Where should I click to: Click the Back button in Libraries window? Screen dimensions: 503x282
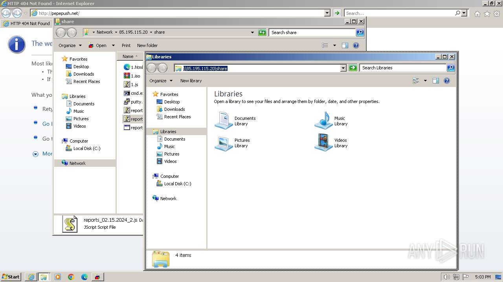tap(152, 68)
